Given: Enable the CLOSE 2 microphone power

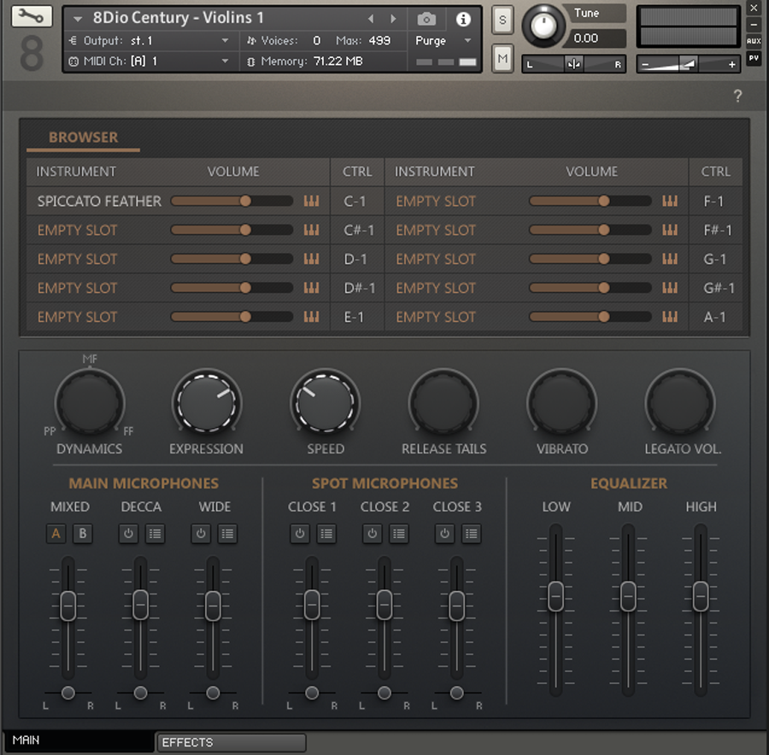Looking at the screenshot, I should coord(373,534).
